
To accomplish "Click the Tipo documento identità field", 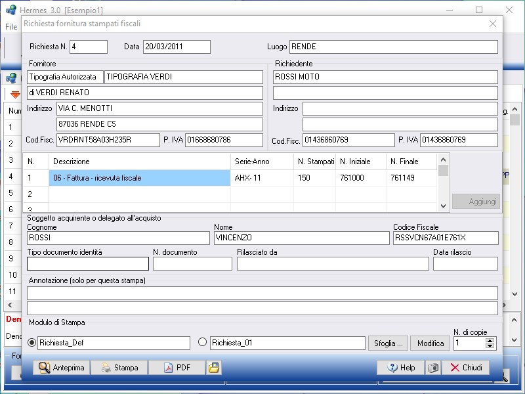I will click(x=88, y=264).
